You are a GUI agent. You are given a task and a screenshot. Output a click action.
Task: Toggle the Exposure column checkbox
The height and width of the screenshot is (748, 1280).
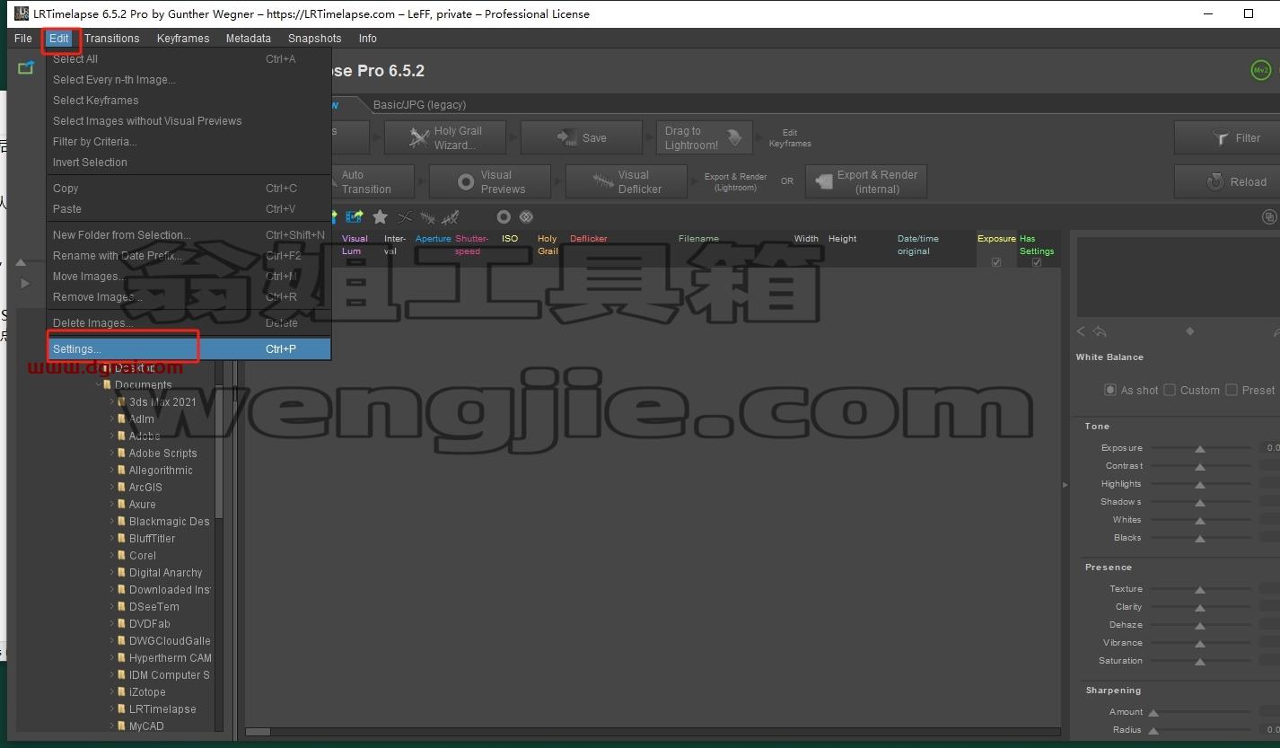pos(996,262)
